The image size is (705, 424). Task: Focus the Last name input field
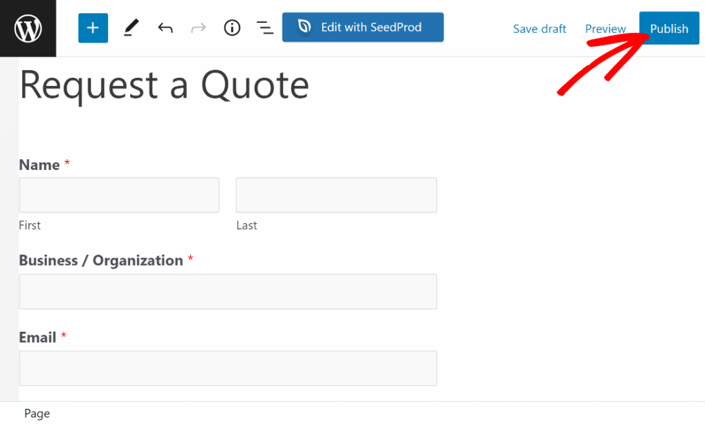tap(336, 195)
